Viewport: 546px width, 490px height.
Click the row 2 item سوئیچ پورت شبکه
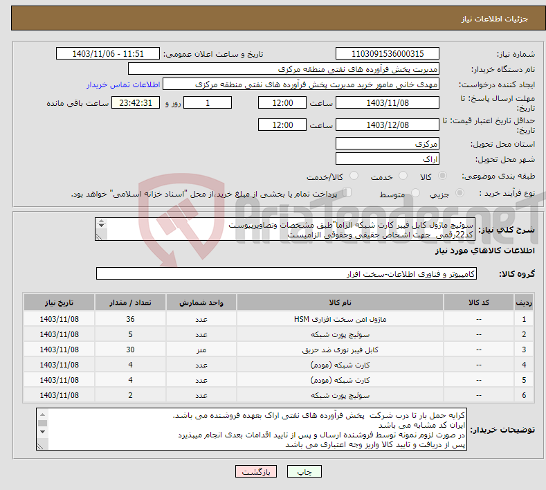[340, 334]
